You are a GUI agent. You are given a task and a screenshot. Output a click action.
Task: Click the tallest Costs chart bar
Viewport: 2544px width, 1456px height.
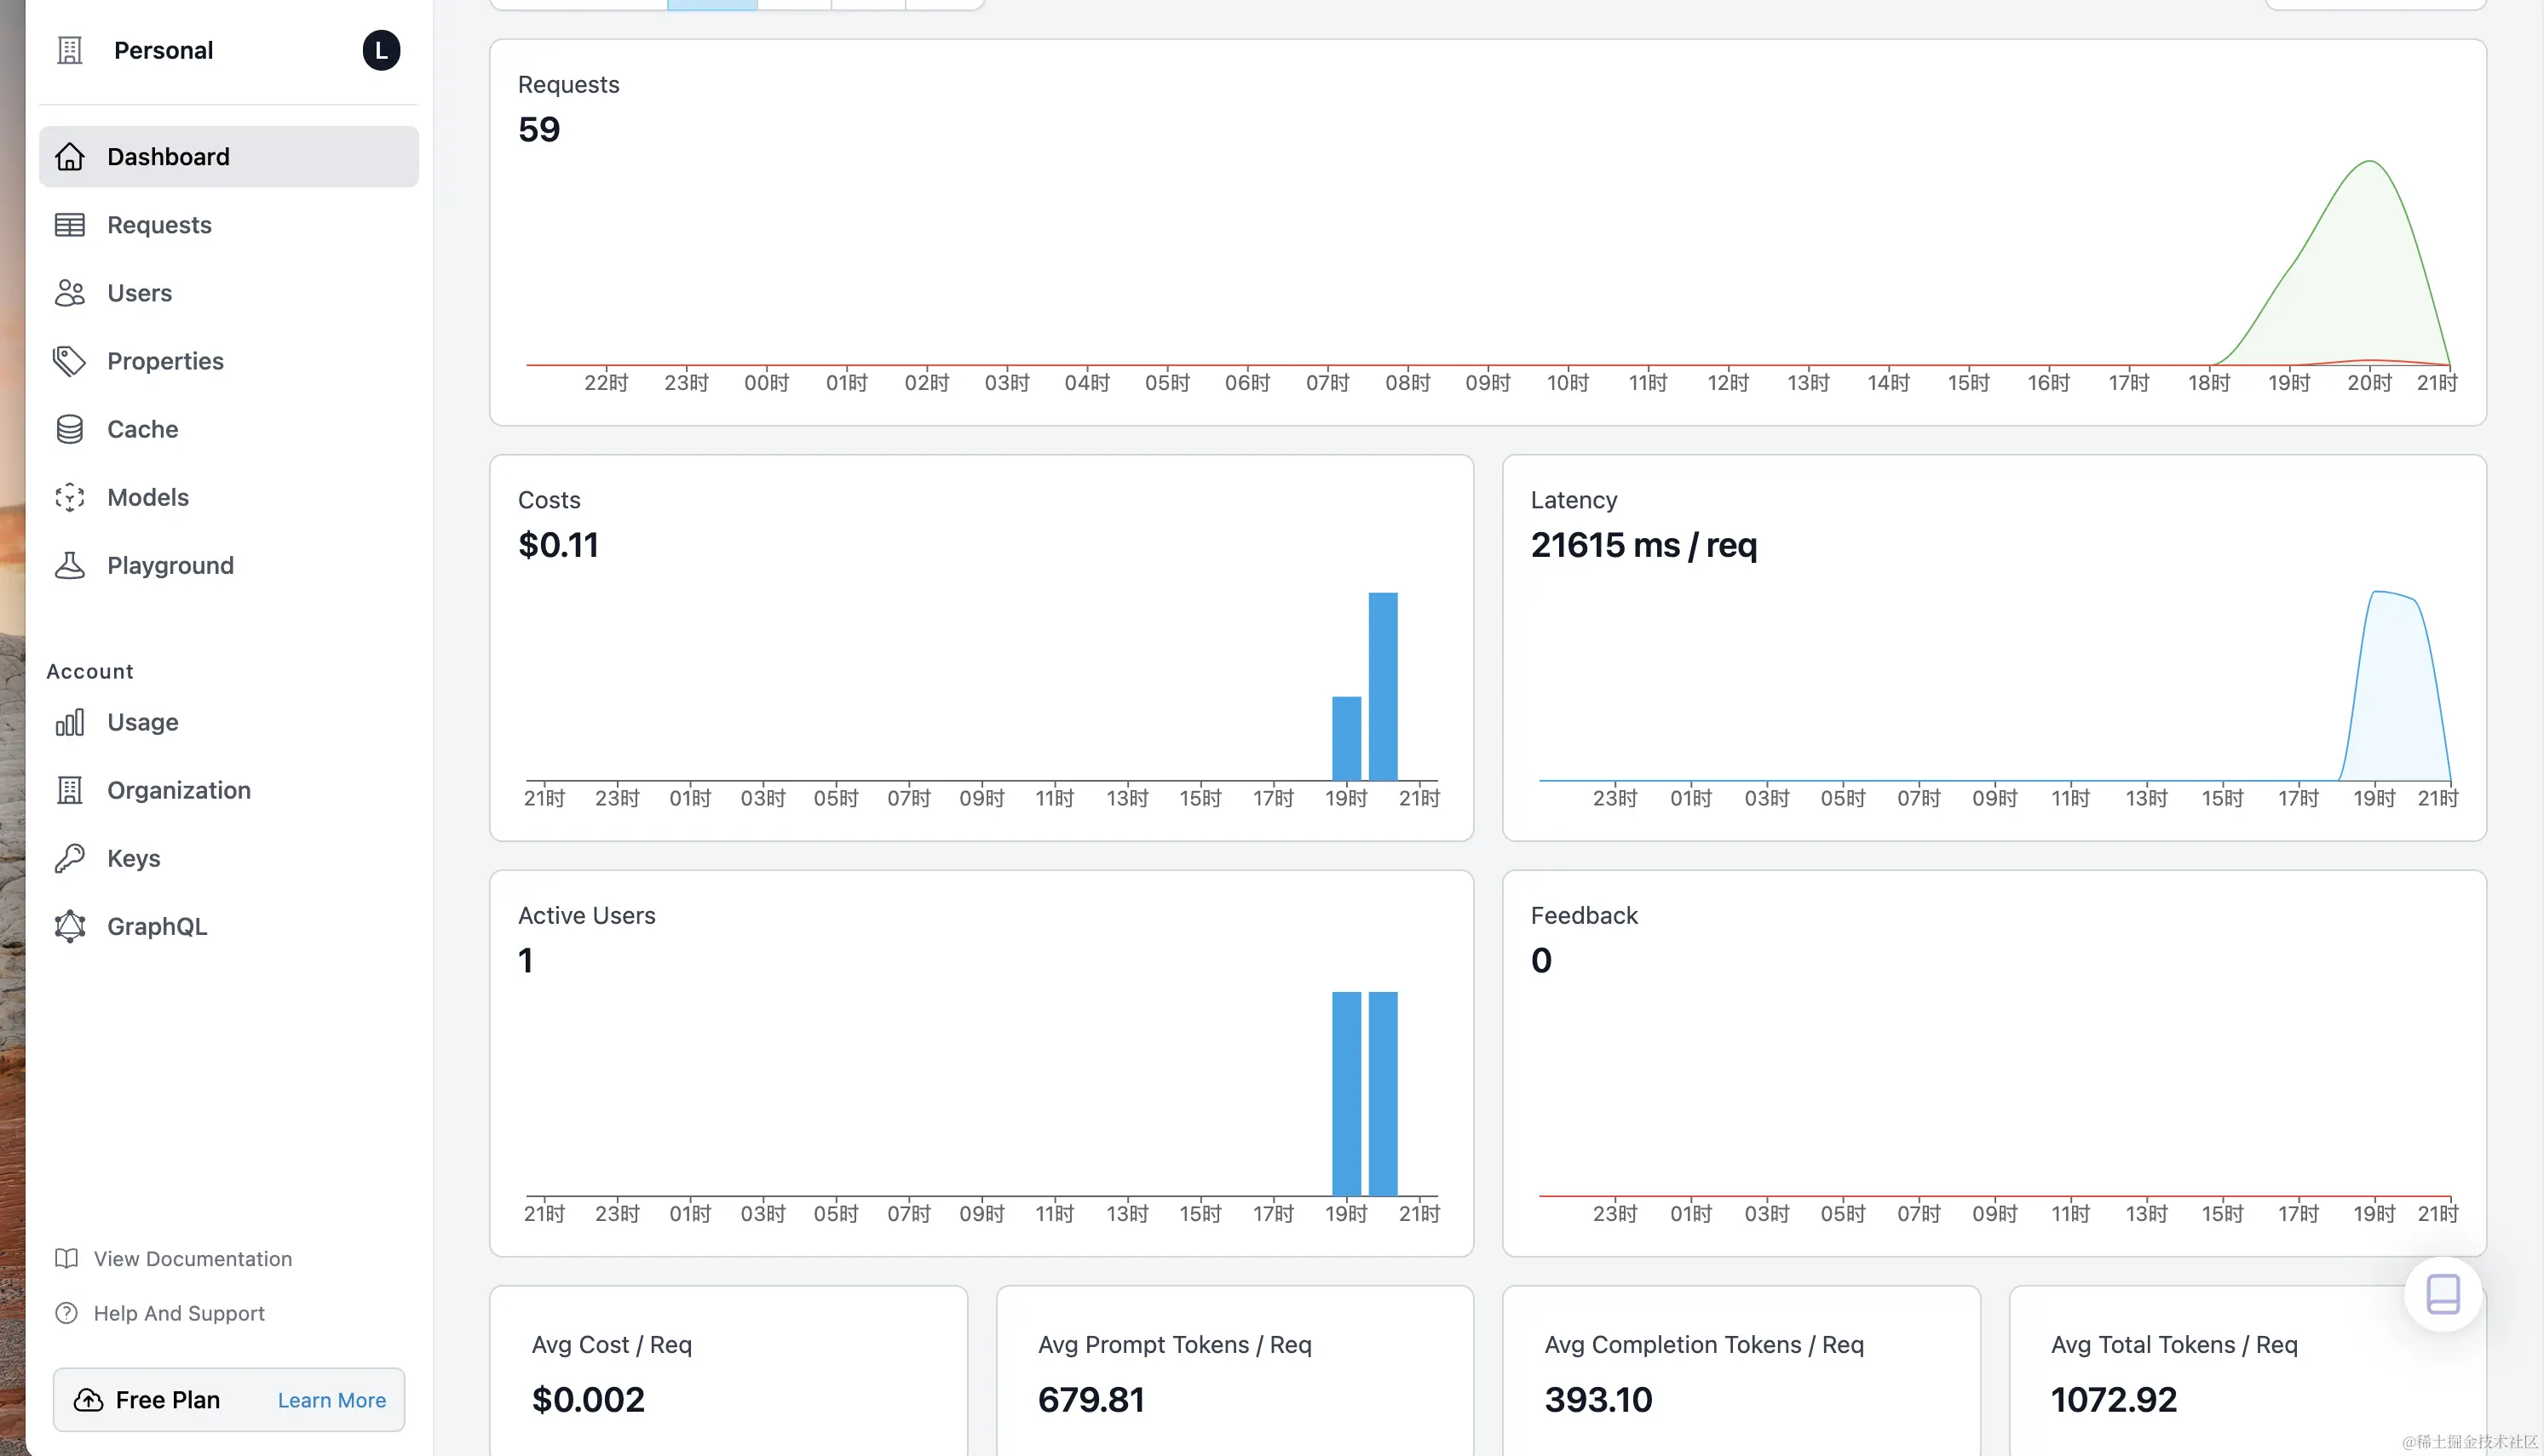1383,686
